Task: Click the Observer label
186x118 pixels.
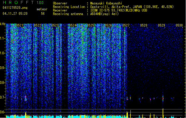Action: pyautogui.click(x=60, y=3)
